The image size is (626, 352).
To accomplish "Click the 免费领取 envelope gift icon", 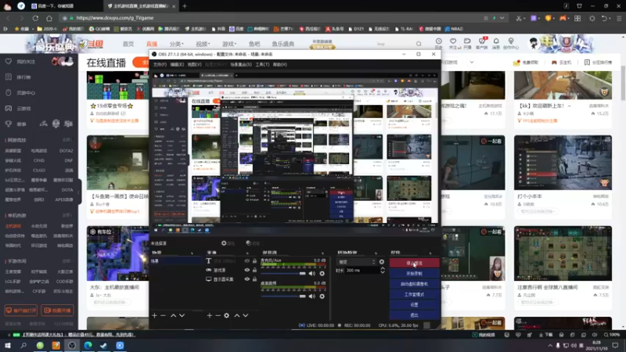I will coord(516,63).
